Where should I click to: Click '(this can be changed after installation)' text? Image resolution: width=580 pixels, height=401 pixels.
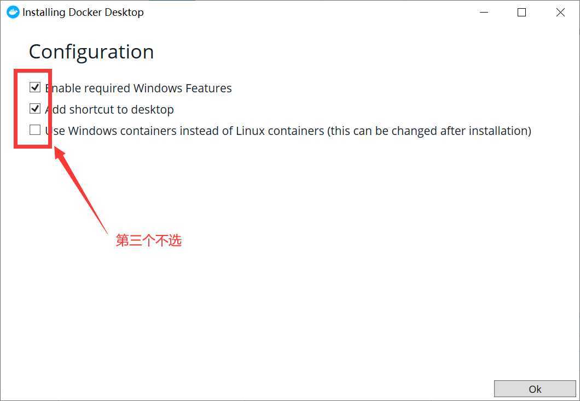click(x=430, y=131)
